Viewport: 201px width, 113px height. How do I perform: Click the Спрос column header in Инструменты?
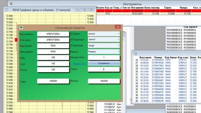point(168,8)
